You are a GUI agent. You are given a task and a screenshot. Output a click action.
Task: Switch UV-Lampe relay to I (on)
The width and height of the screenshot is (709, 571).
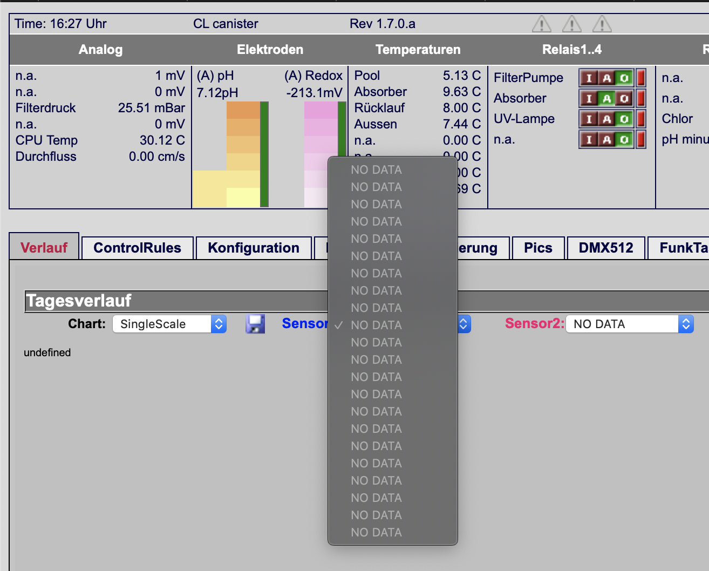(x=589, y=119)
